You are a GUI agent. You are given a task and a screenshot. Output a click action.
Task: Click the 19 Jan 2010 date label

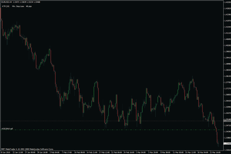(5, 153)
